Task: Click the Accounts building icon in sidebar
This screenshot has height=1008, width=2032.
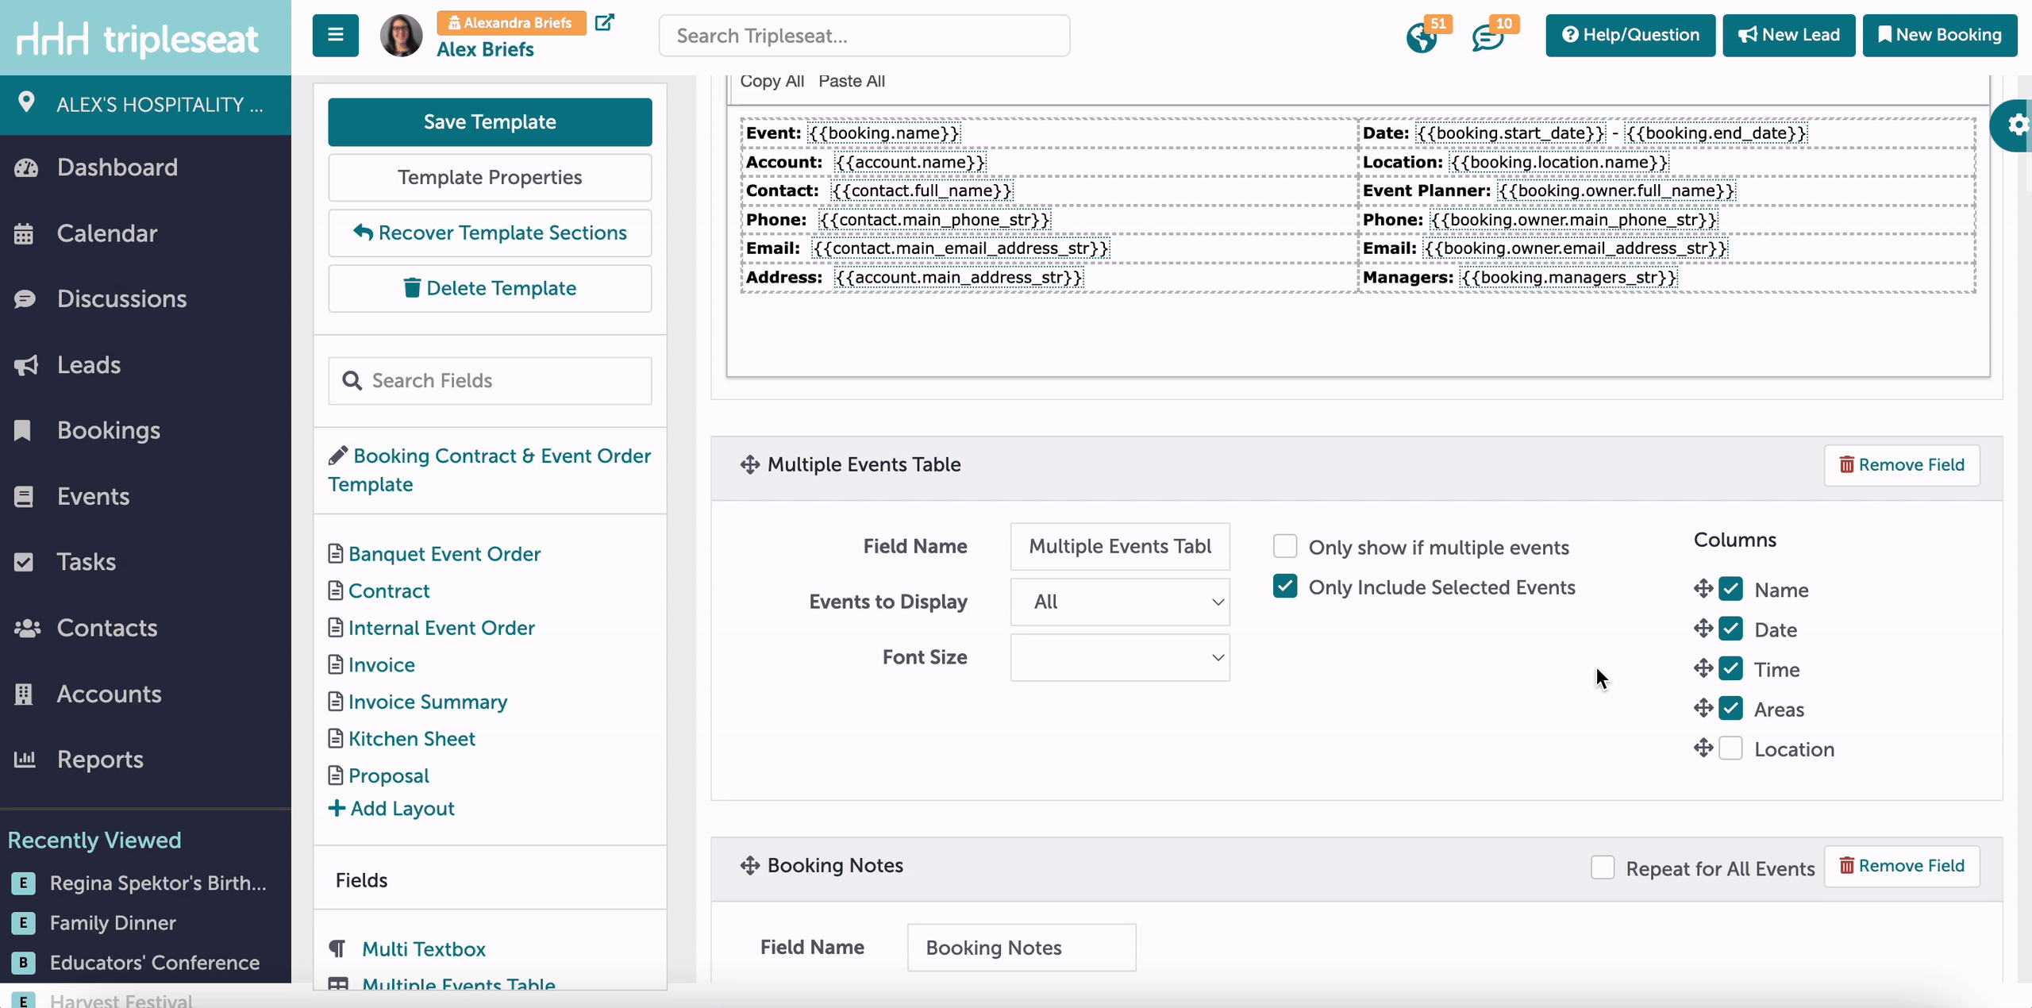Action: 24,694
